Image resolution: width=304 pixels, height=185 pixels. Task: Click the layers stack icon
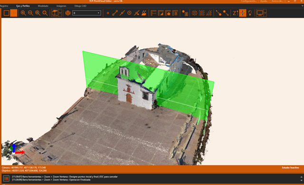click(67, 13)
